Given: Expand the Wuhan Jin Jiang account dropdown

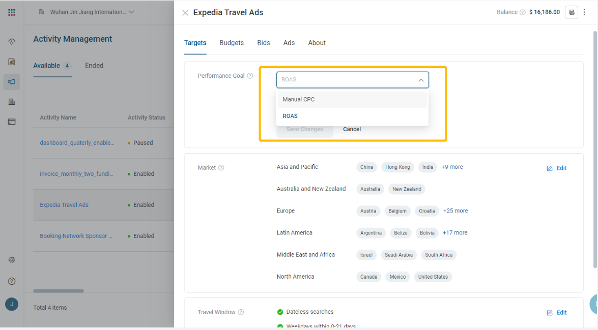Looking at the screenshot, I should [x=132, y=12].
